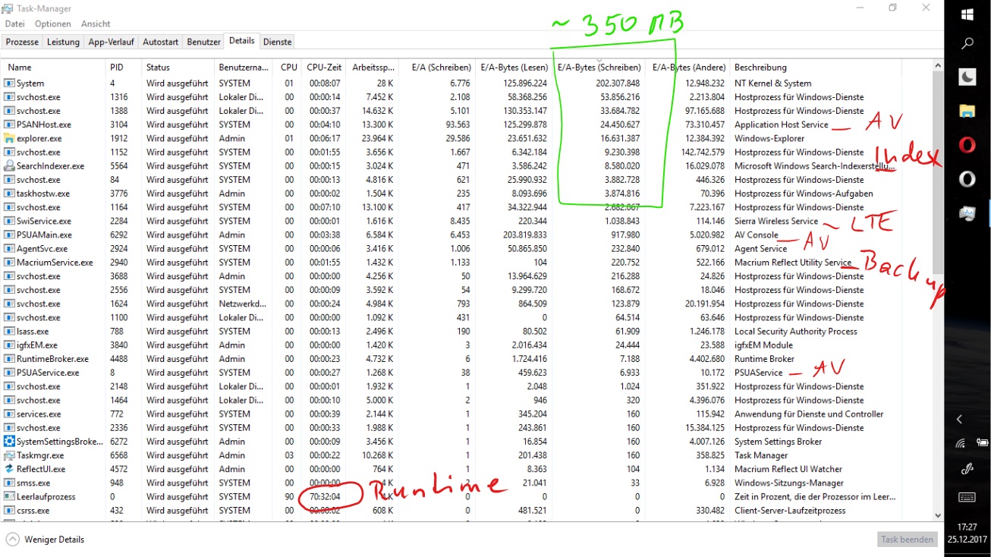991x557 pixels.
Task: Click the 'NT Kernel & System' description
Action: click(773, 83)
